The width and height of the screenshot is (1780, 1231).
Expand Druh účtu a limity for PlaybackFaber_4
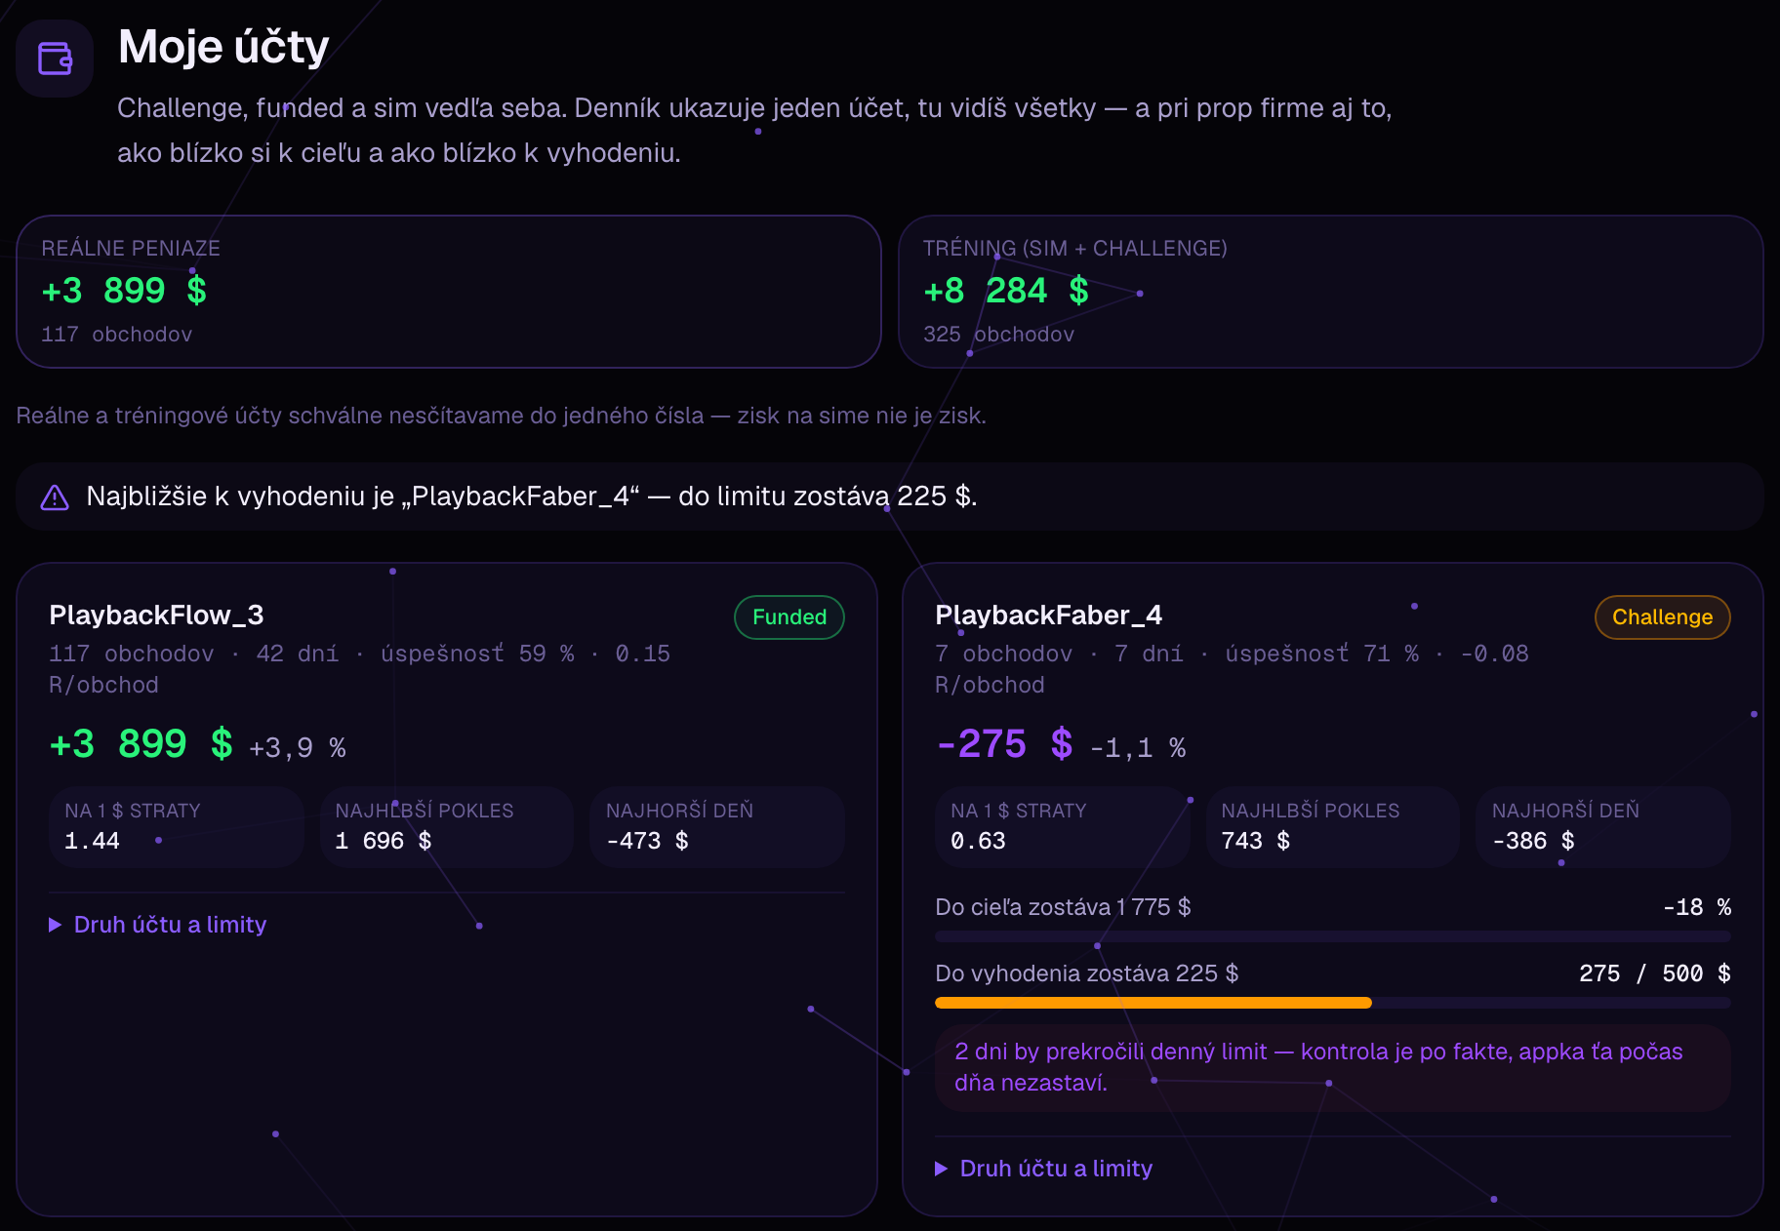pos(1043,1169)
